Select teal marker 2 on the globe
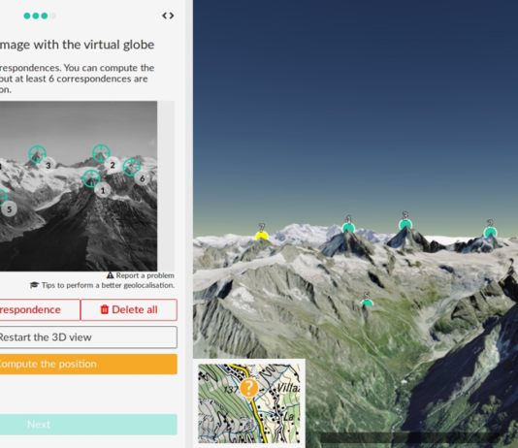 pyautogui.click(x=490, y=232)
